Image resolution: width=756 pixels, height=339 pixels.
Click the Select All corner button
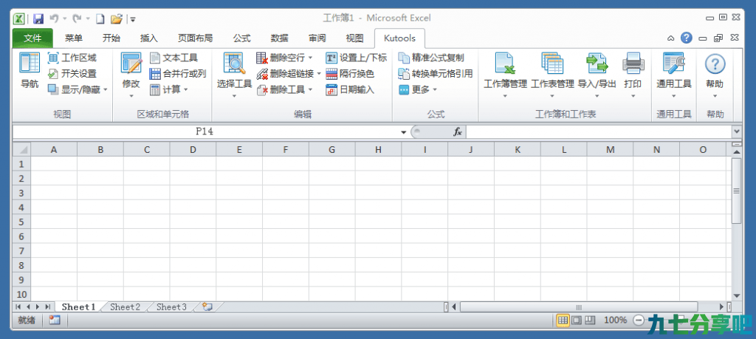click(21, 149)
